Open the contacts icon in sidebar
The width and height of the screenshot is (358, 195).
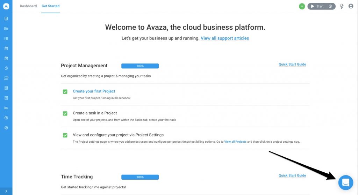coord(6,18)
